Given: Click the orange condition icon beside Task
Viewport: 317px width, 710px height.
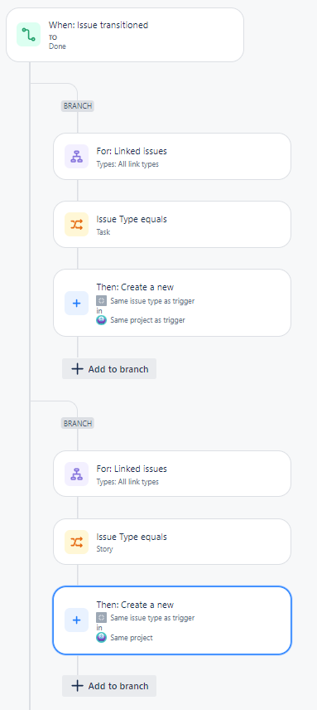Looking at the screenshot, I should point(76,225).
